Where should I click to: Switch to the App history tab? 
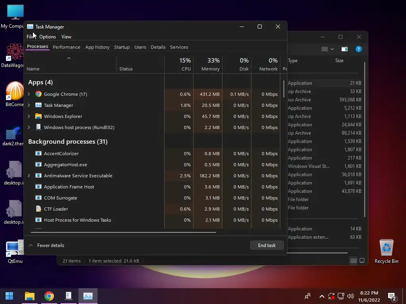pos(98,47)
